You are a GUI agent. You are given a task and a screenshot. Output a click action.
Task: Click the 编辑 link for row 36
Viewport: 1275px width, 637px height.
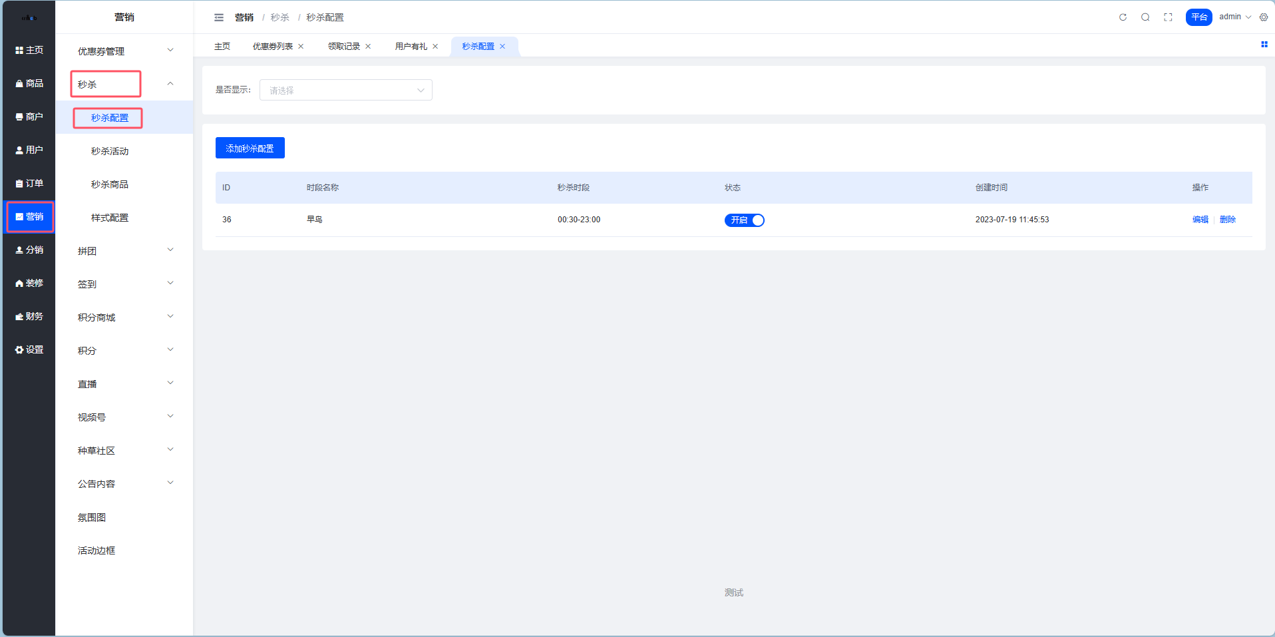coord(1200,220)
